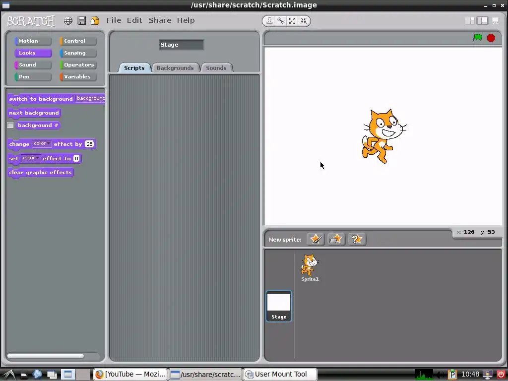Click the CPU monitor graph in tray
The width and height of the screenshot is (508, 381).
424,375
